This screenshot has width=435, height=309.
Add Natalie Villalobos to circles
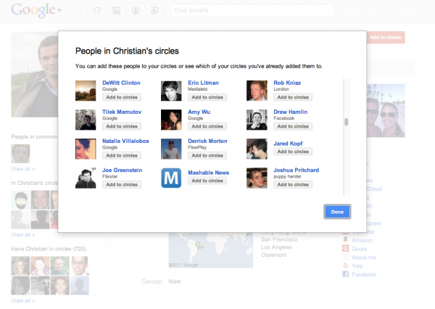[122, 155]
